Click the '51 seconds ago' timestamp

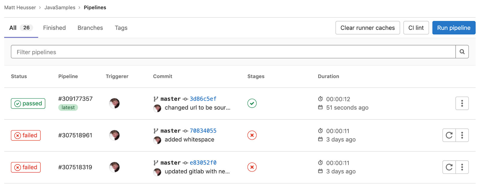tap(347, 107)
